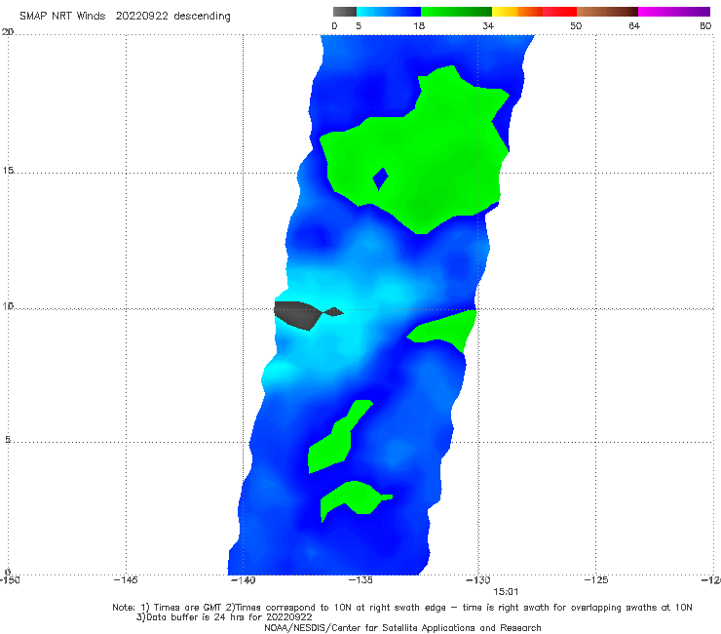Click the note 'Data buffer is 24 hrs'
721x634 pixels.
pyautogui.click(x=197, y=617)
